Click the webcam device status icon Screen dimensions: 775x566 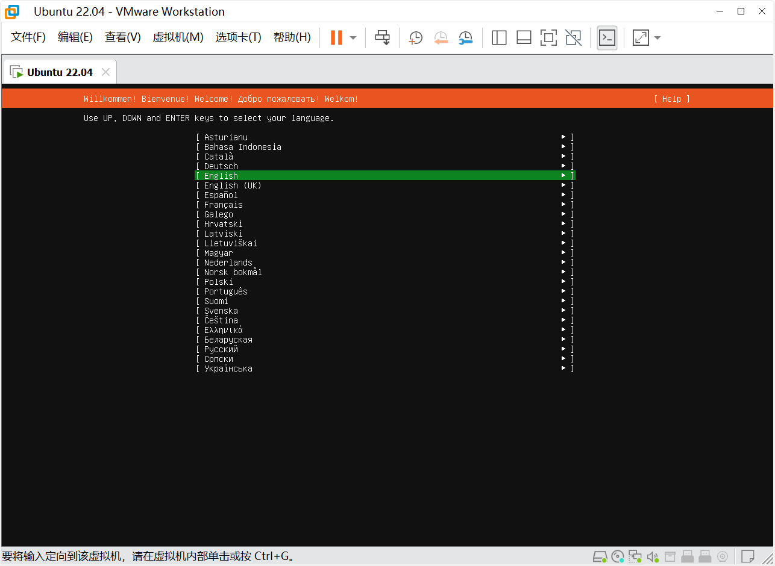(723, 556)
